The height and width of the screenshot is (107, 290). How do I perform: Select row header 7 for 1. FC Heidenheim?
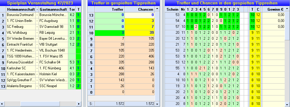[3, 50]
